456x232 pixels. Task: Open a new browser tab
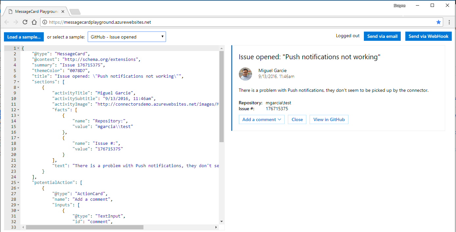pos(75,12)
